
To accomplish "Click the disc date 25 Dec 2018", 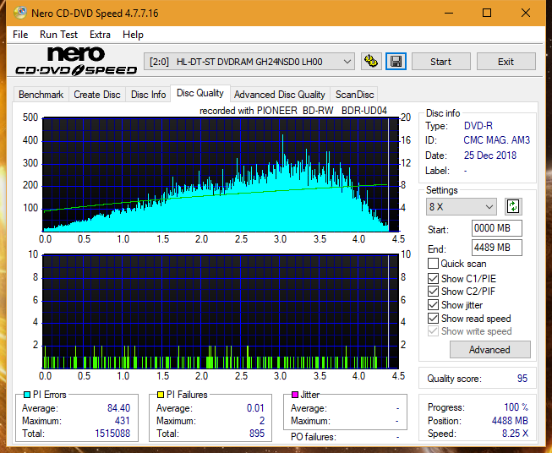I will point(490,156).
